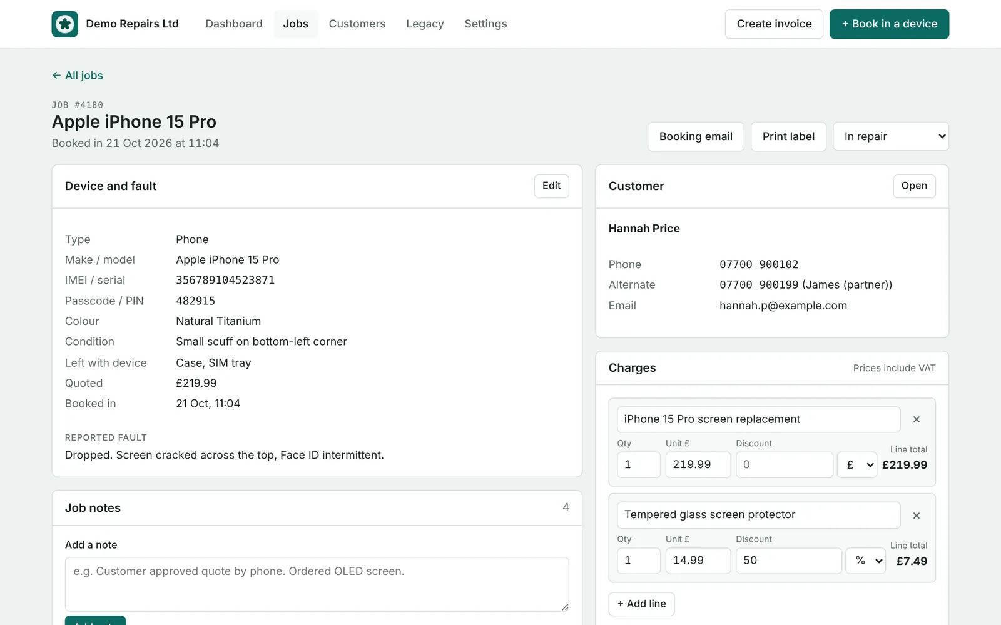The image size is (1001, 625).
Task: Click the Qty field of screen replacement line
Action: [x=638, y=465]
